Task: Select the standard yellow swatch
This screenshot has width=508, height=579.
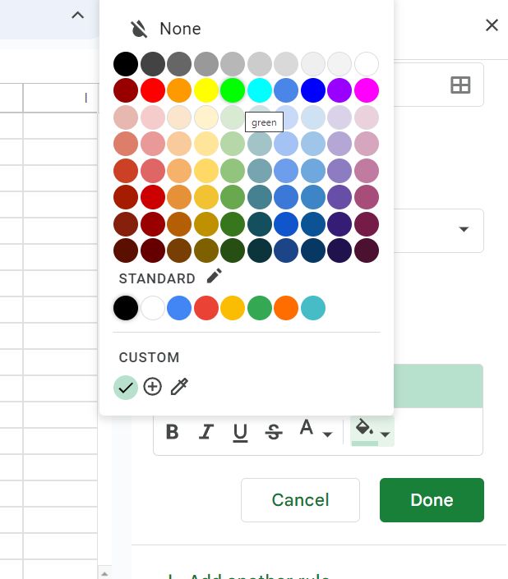Action: point(233,308)
